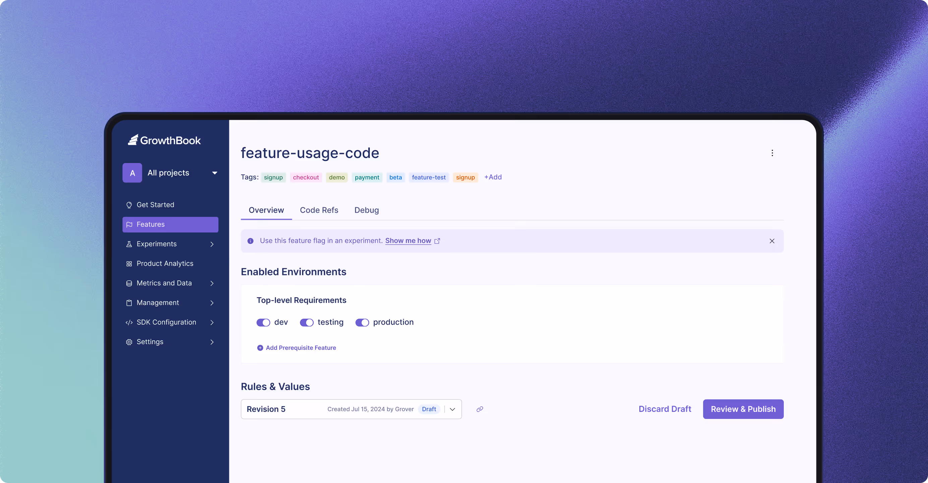Expand the Settings chevron
The image size is (928, 483).
click(x=212, y=342)
